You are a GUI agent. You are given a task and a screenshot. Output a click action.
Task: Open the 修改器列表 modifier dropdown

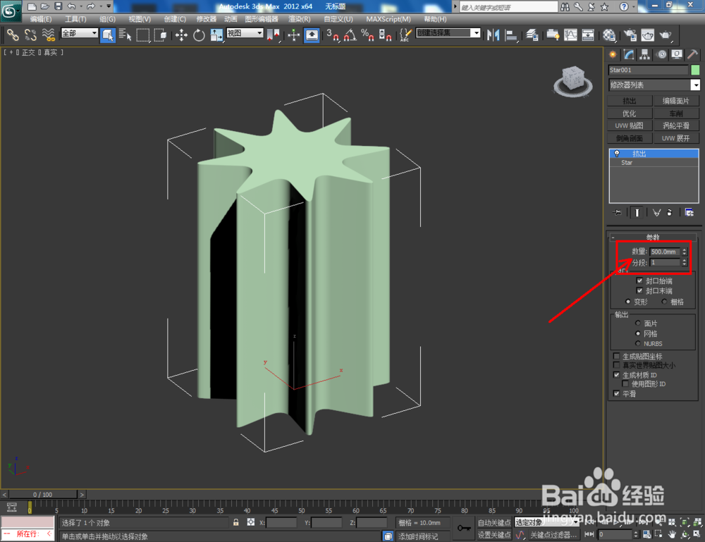pyautogui.click(x=654, y=85)
